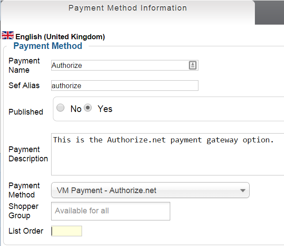Click the Payment Method fieldset heading
Image resolution: width=284 pixels, height=246 pixels.
pyautogui.click(x=48, y=46)
